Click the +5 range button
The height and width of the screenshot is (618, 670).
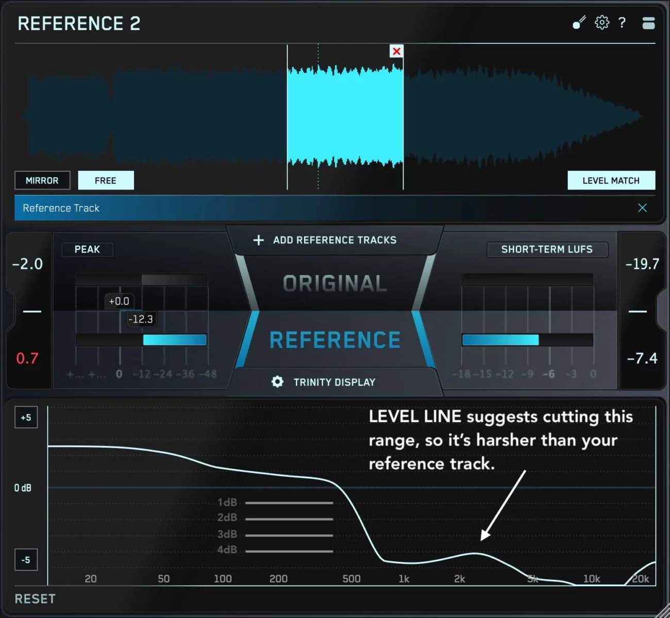click(x=26, y=418)
